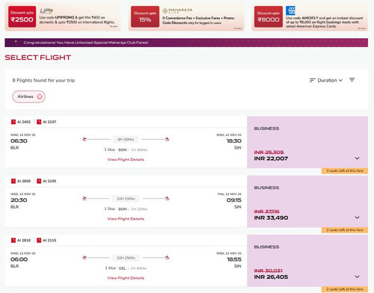Click the Air India logo beside AI 2810
The height and width of the screenshot is (293, 374).
(x=13, y=241)
